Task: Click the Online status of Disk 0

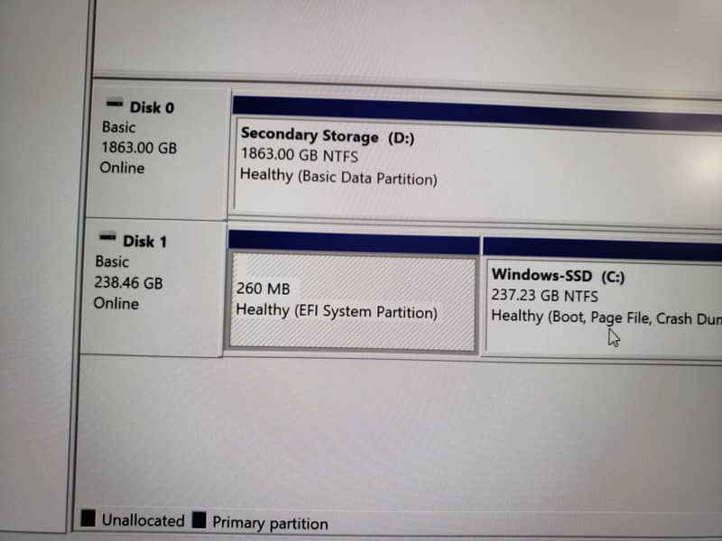Action: tap(122, 168)
